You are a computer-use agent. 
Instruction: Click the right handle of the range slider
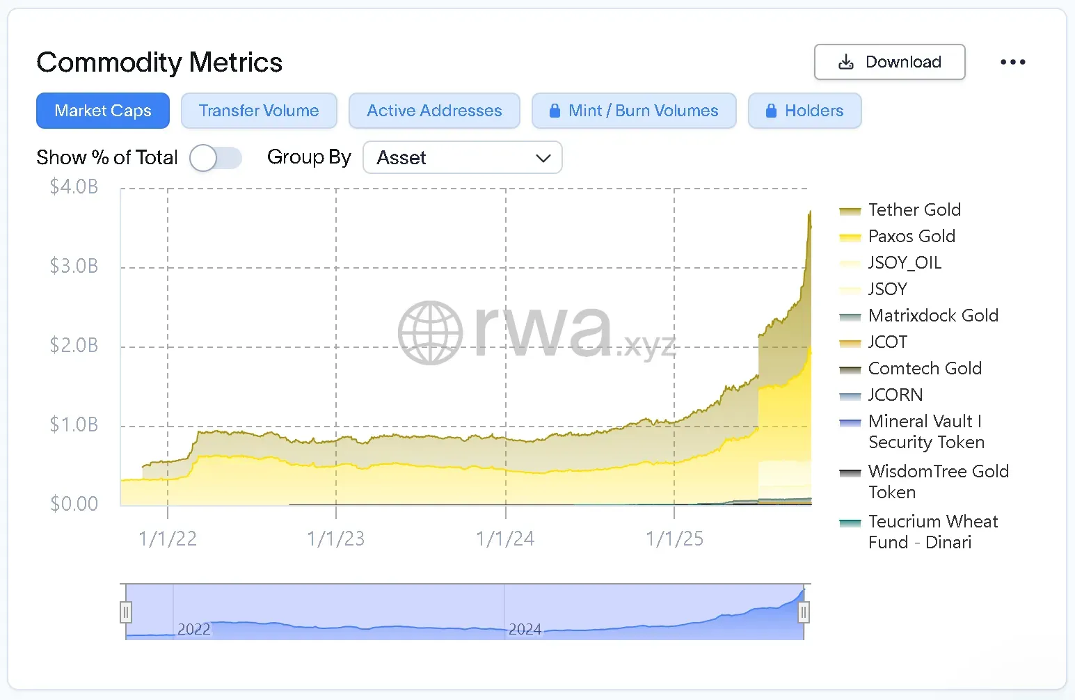(x=804, y=612)
